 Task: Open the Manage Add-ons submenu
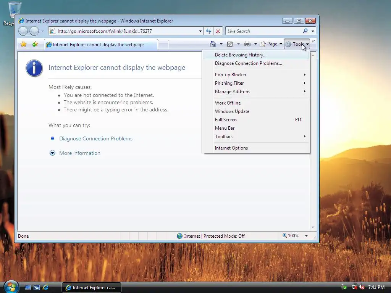click(256, 92)
